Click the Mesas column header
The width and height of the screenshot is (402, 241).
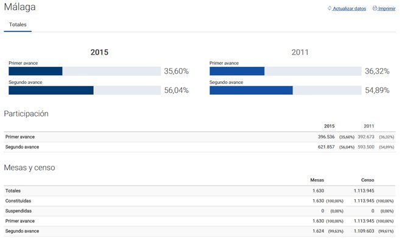[317, 180]
